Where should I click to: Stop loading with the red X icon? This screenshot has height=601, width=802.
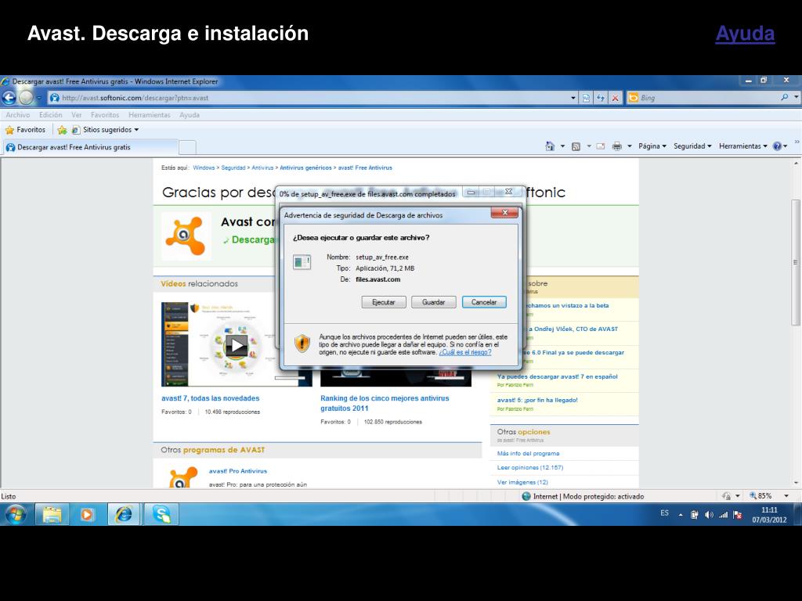(x=616, y=98)
